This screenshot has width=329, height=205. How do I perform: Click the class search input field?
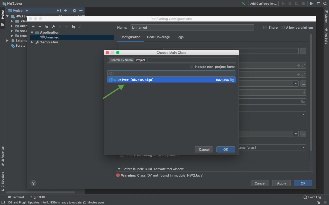pyautogui.click(x=173, y=74)
